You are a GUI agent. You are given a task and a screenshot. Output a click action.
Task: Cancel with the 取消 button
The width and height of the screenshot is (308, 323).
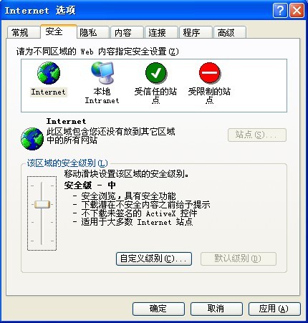pos(216,309)
